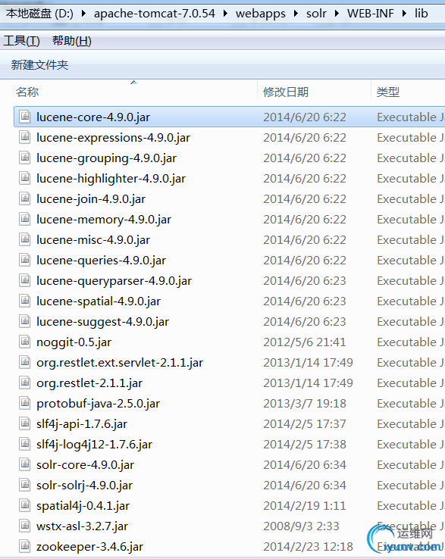Viewport: 445px width, 559px height.
Task: Click the lucene-queries-4.9.0.jar file icon
Action: 24,260
